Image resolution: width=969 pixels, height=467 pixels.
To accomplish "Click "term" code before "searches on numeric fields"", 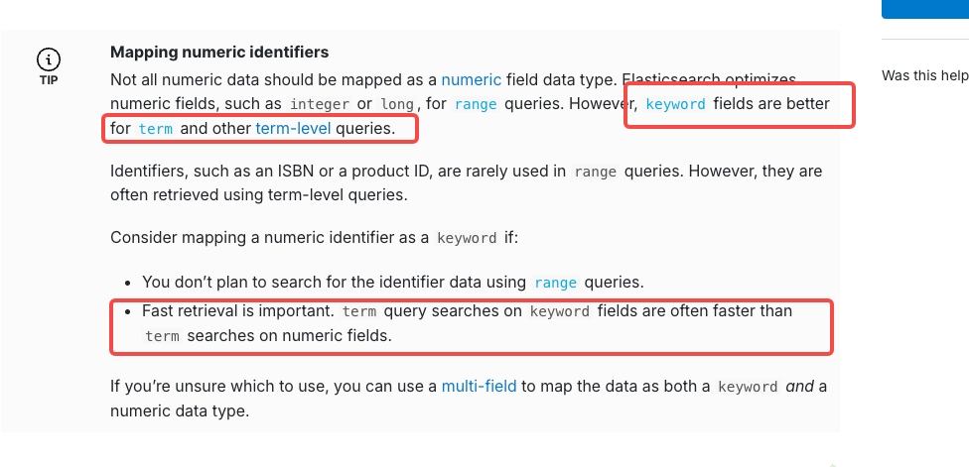I will (162, 336).
